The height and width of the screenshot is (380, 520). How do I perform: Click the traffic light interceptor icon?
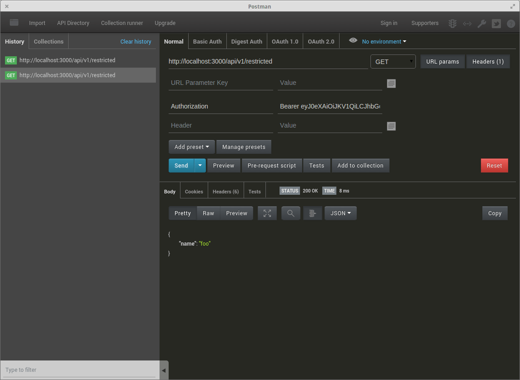point(452,24)
